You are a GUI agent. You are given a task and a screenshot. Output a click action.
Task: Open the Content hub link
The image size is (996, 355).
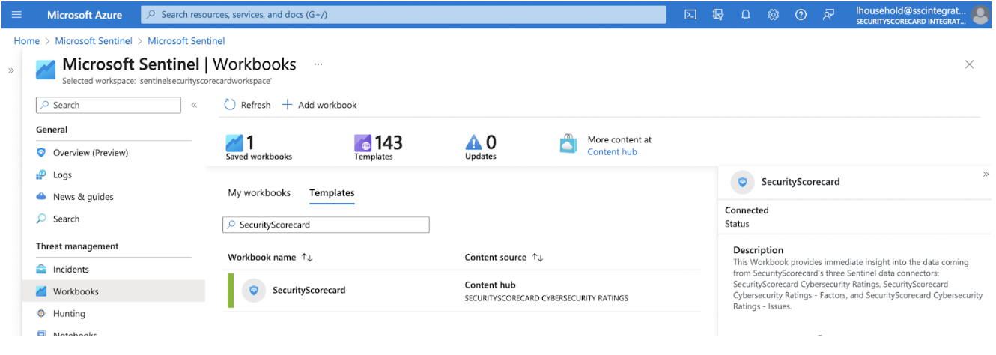pos(612,152)
